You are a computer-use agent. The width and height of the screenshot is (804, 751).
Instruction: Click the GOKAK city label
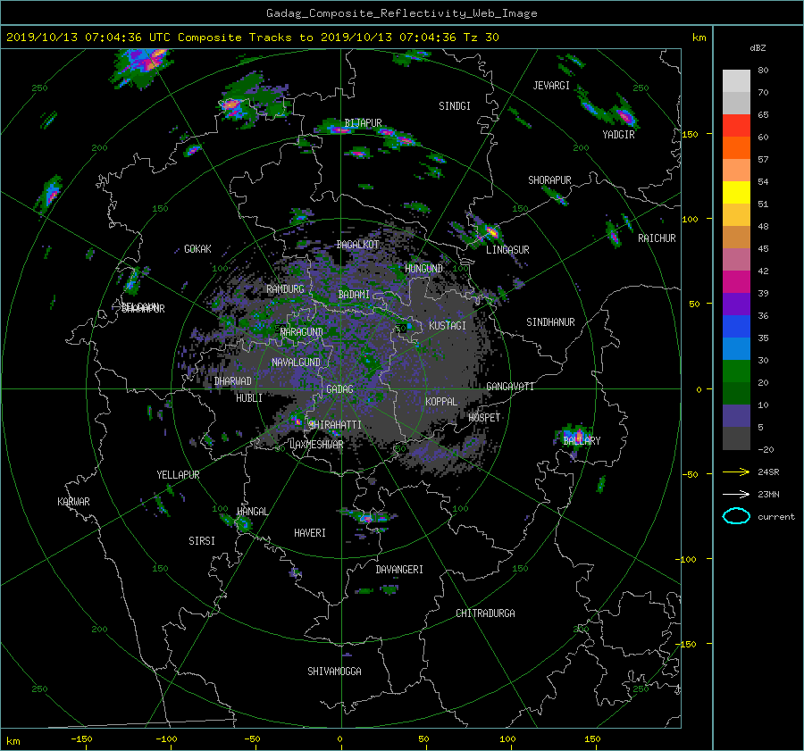197,248
